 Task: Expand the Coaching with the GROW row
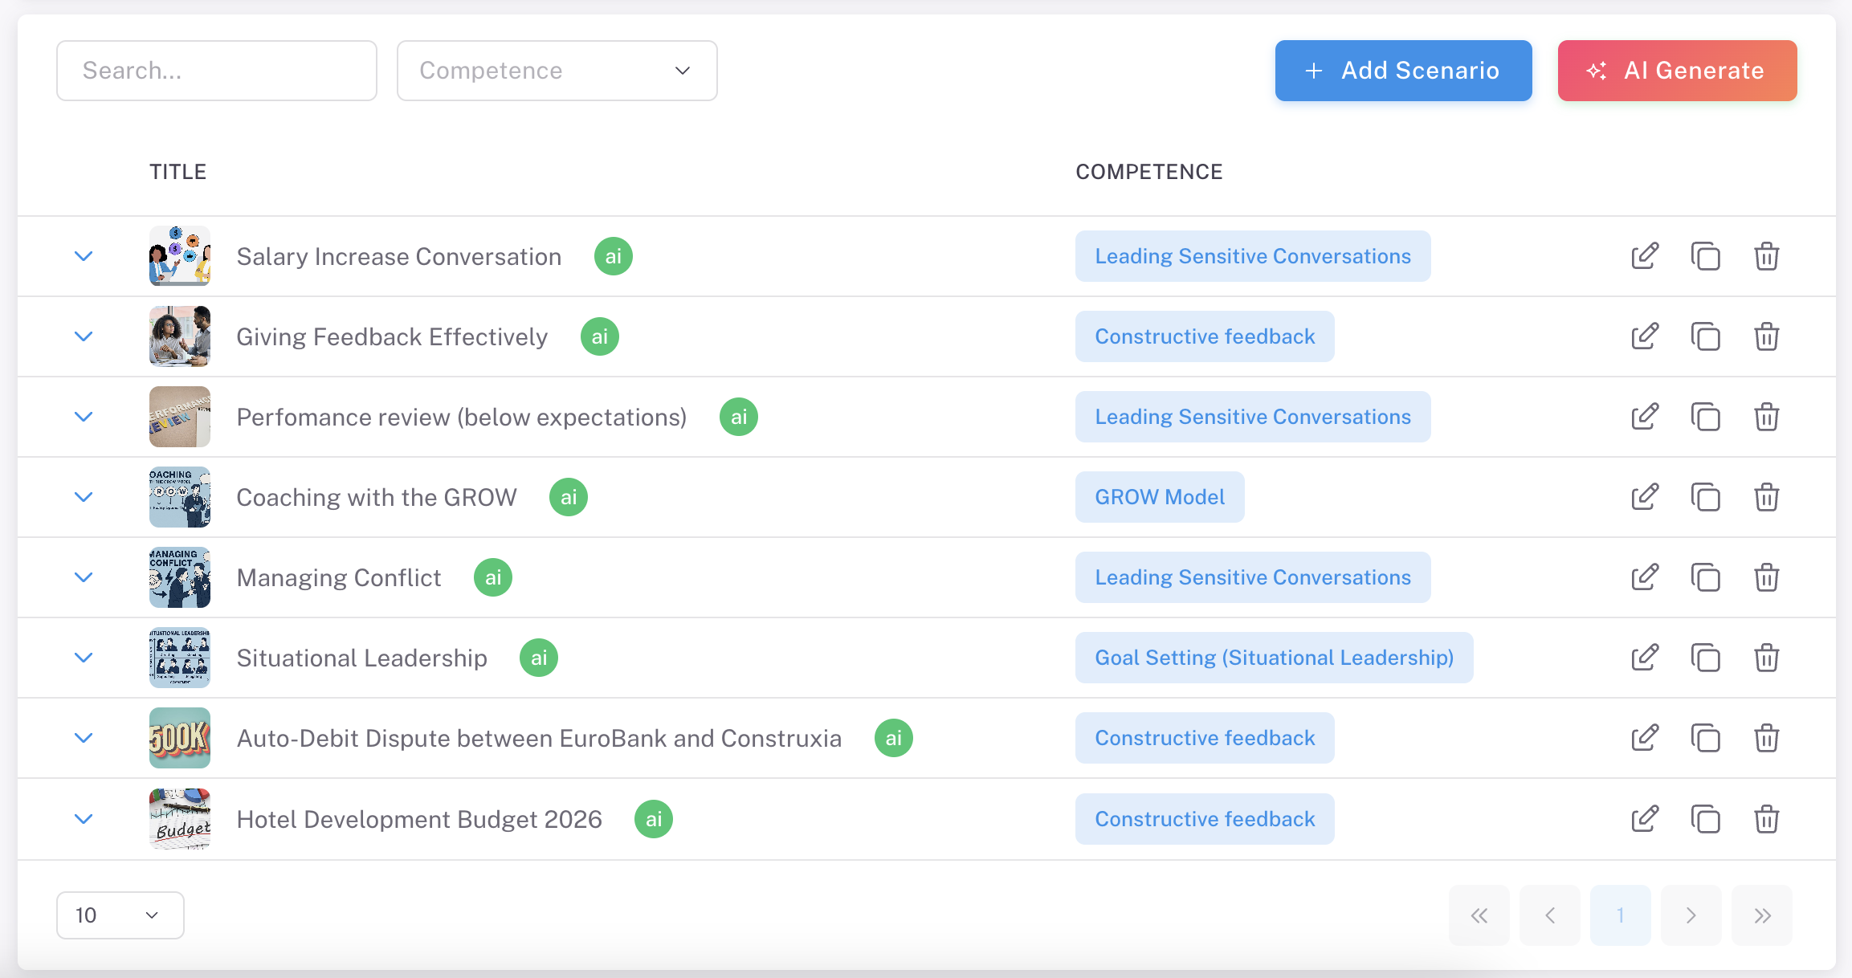pos(84,497)
